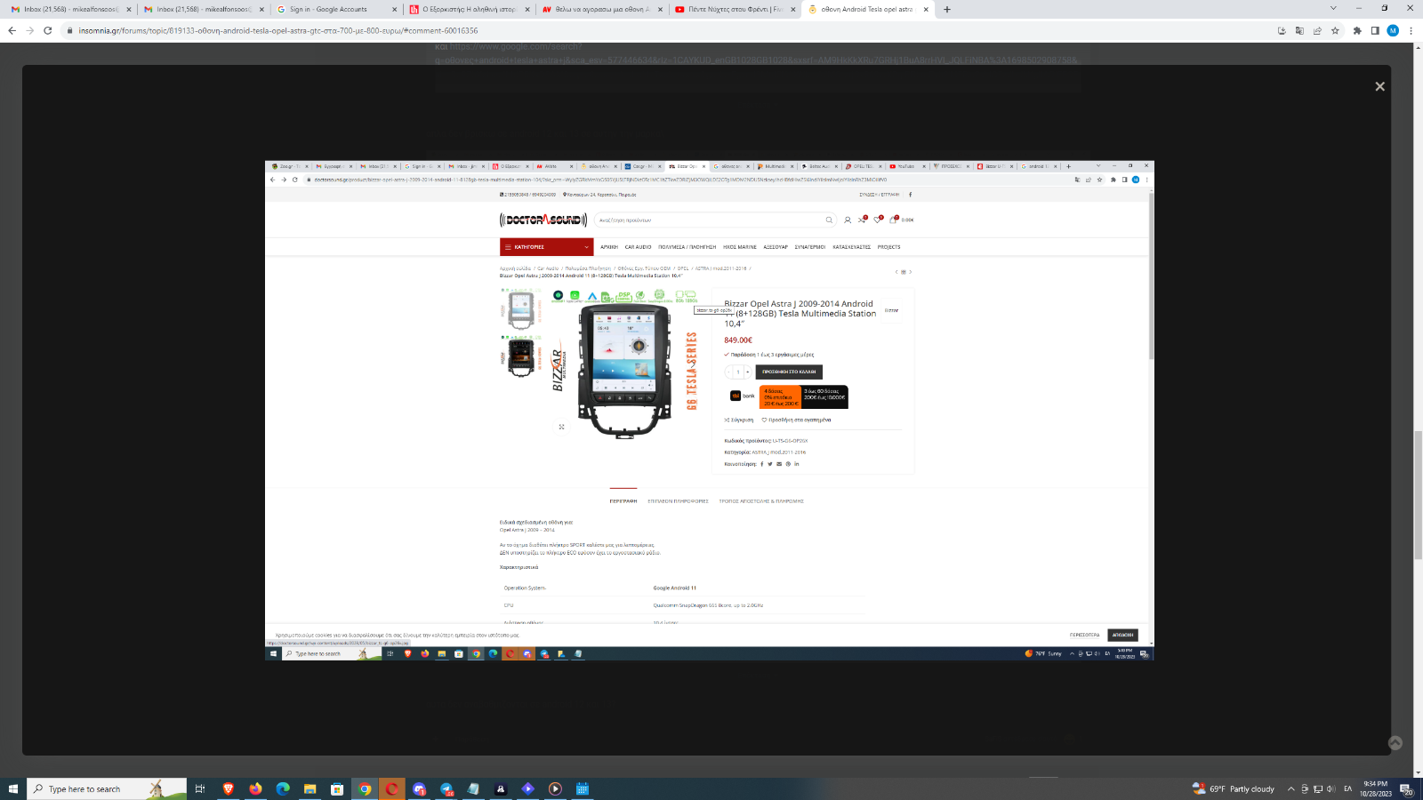Screen dimensions: 1423x800
Task: Close the YouTube Πέντε Νύχτες tab
Action: [793, 9]
